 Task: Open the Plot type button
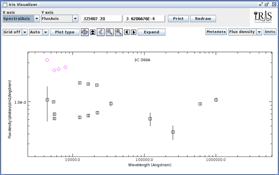65,32
